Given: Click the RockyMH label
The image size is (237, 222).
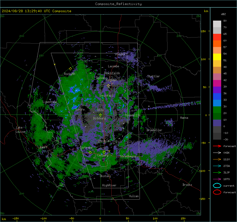Looking at the screenshot, I should pyautogui.click(x=70, y=74).
